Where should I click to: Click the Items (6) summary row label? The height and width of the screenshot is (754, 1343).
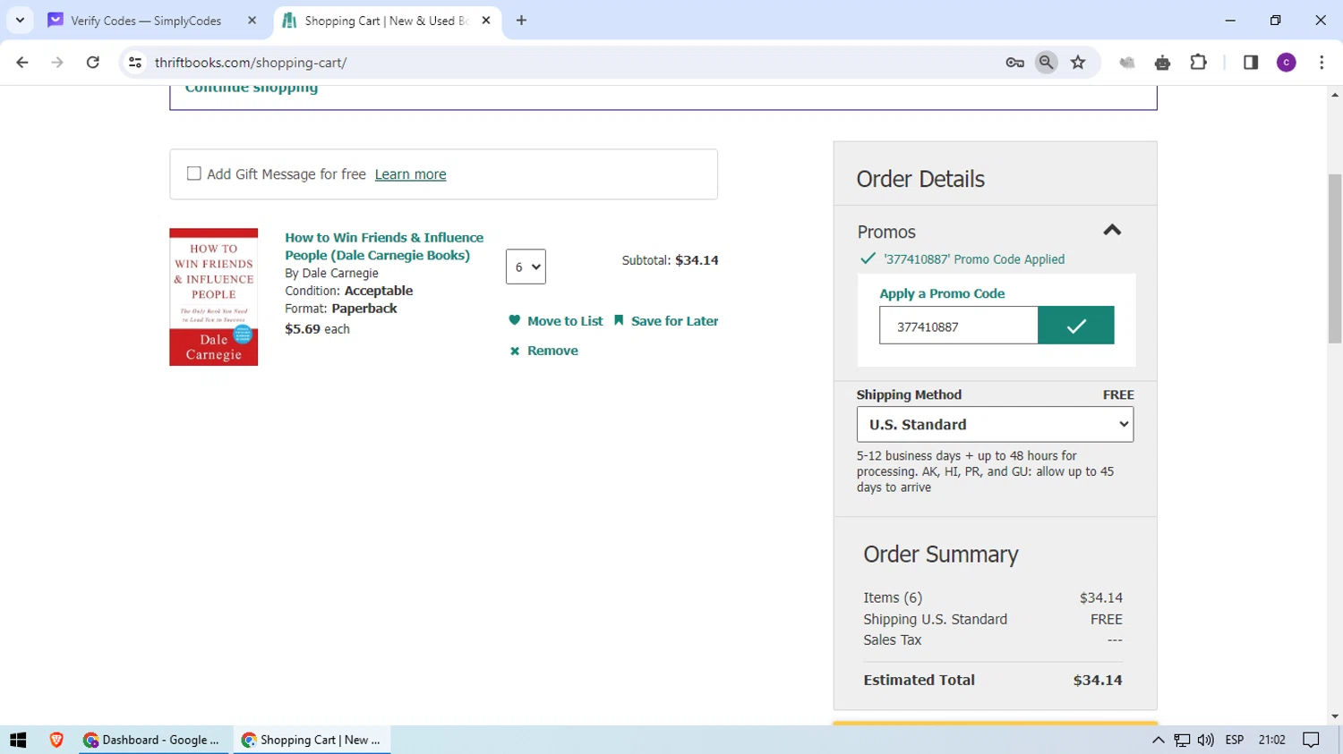pyautogui.click(x=893, y=597)
